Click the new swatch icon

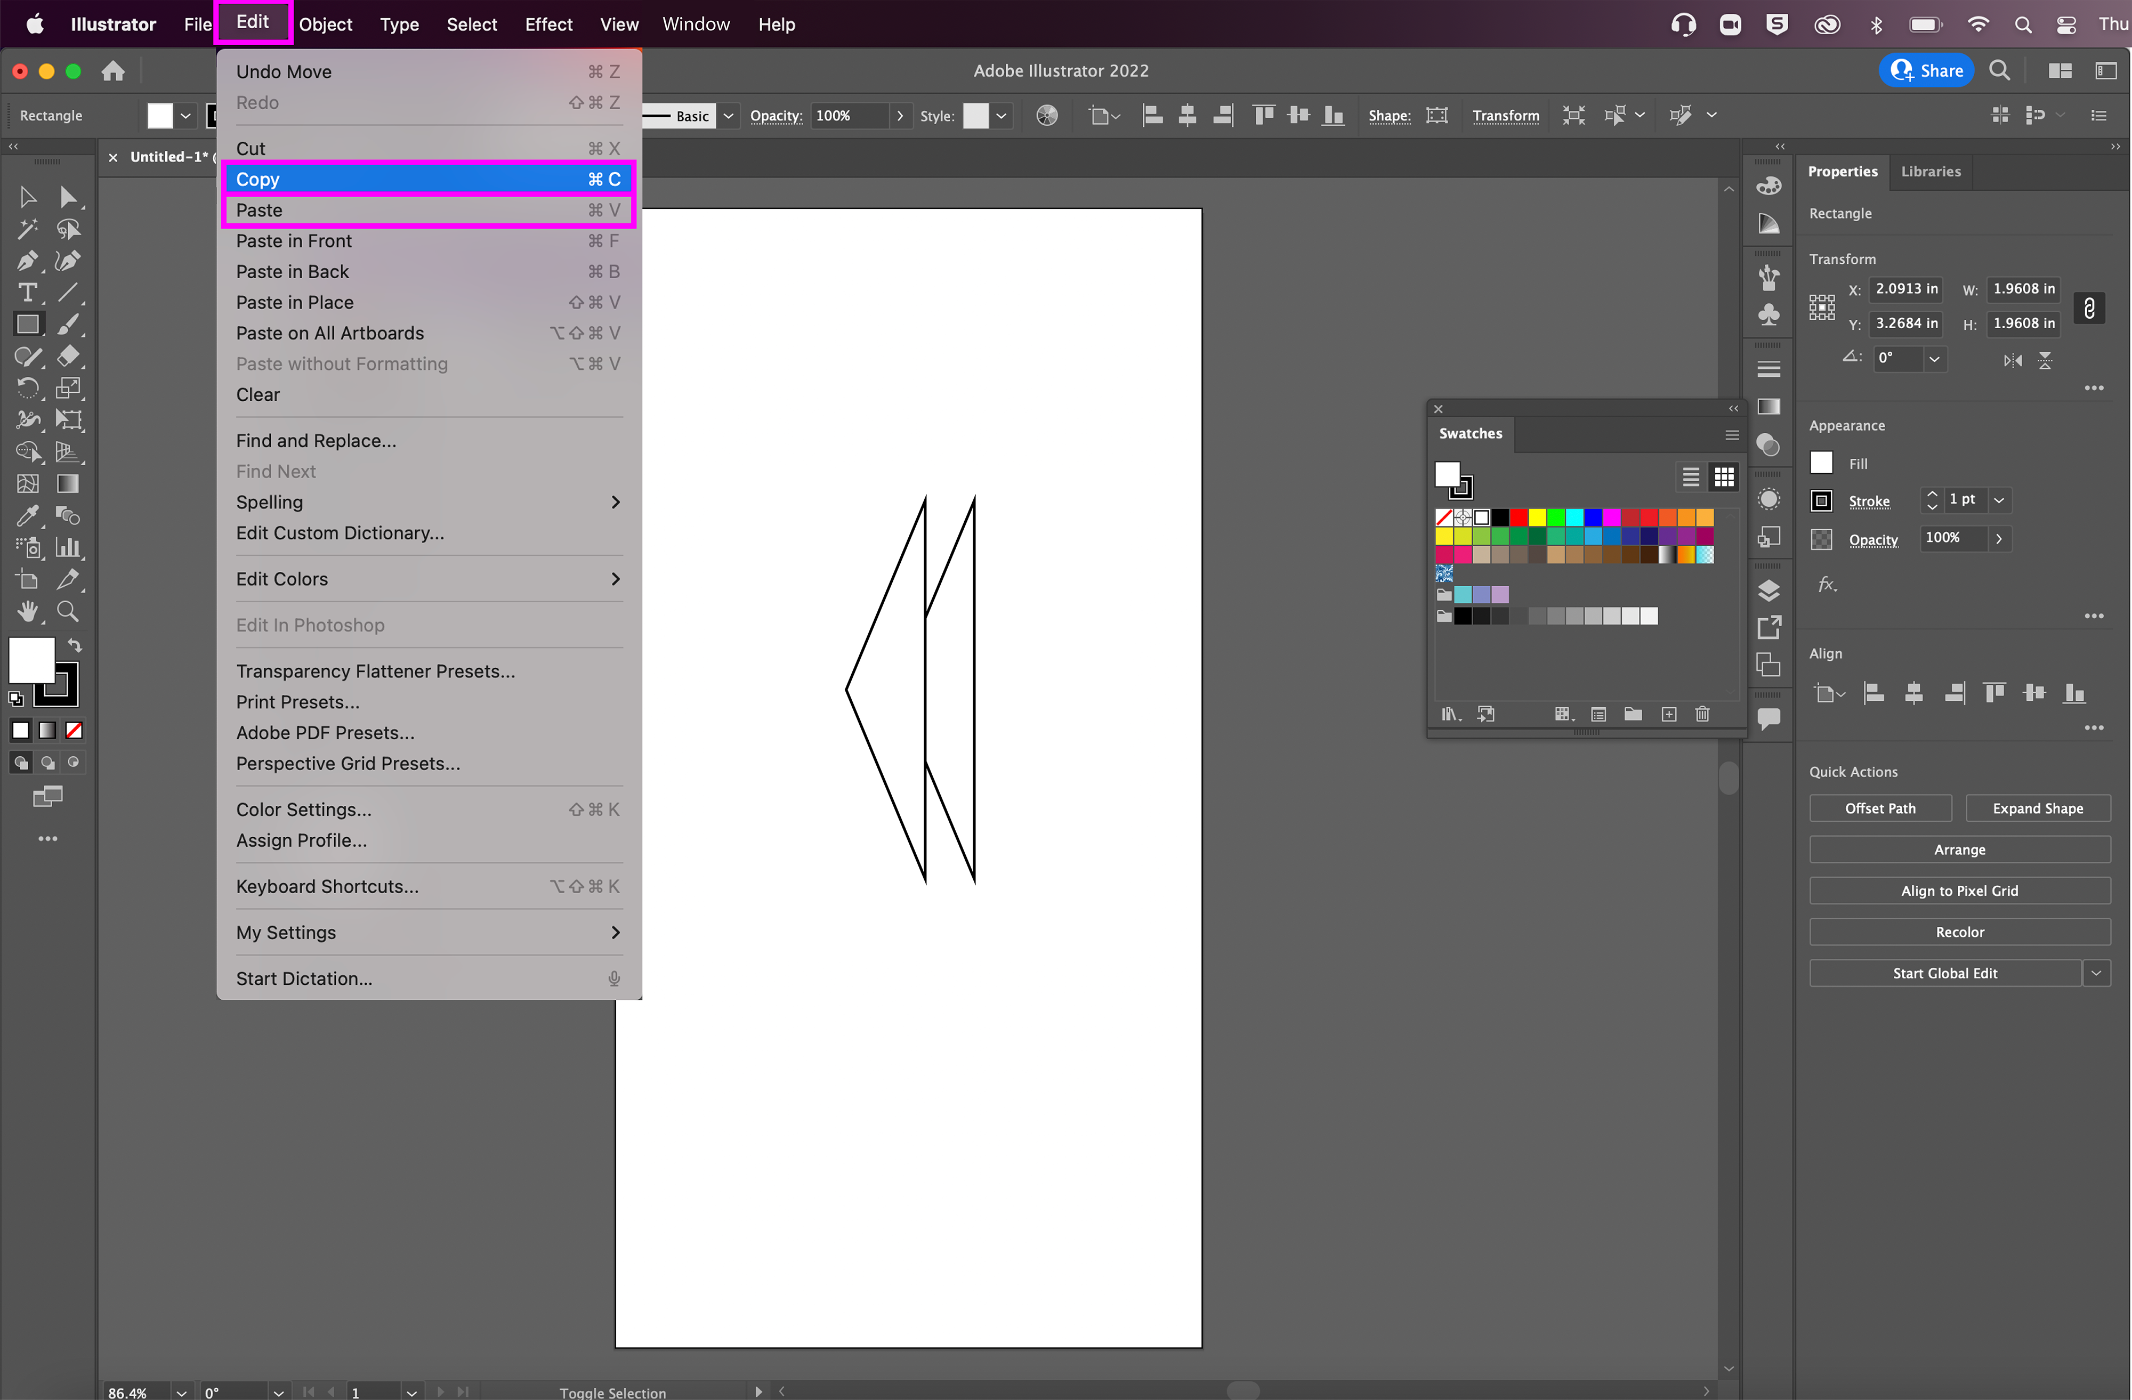click(x=1668, y=714)
